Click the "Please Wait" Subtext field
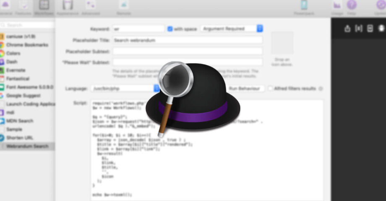Viewport: 386px width, 201px height. (x=188, y=62)
